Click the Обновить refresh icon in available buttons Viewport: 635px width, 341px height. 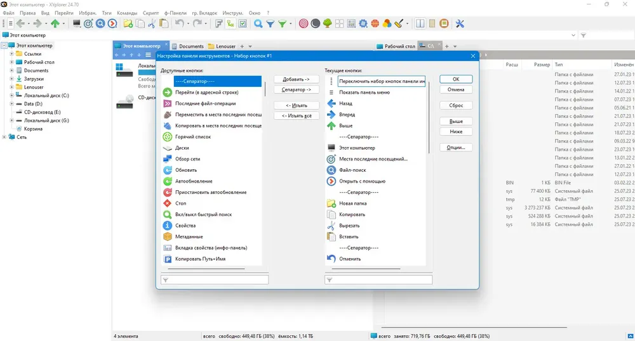click(167, 170)
